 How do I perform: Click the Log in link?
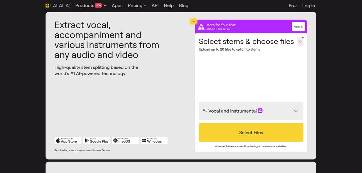click(x=308, y=6)
